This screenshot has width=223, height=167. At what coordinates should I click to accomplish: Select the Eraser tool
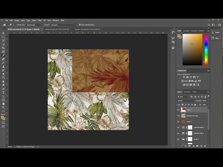click(3, 74)
